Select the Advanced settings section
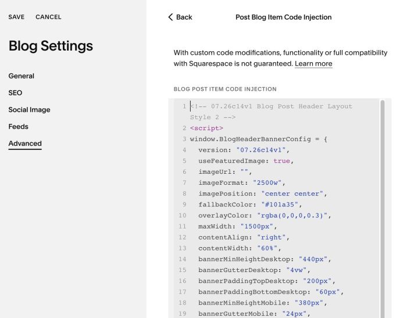This screenshot has width=407, height=318. 25,144
